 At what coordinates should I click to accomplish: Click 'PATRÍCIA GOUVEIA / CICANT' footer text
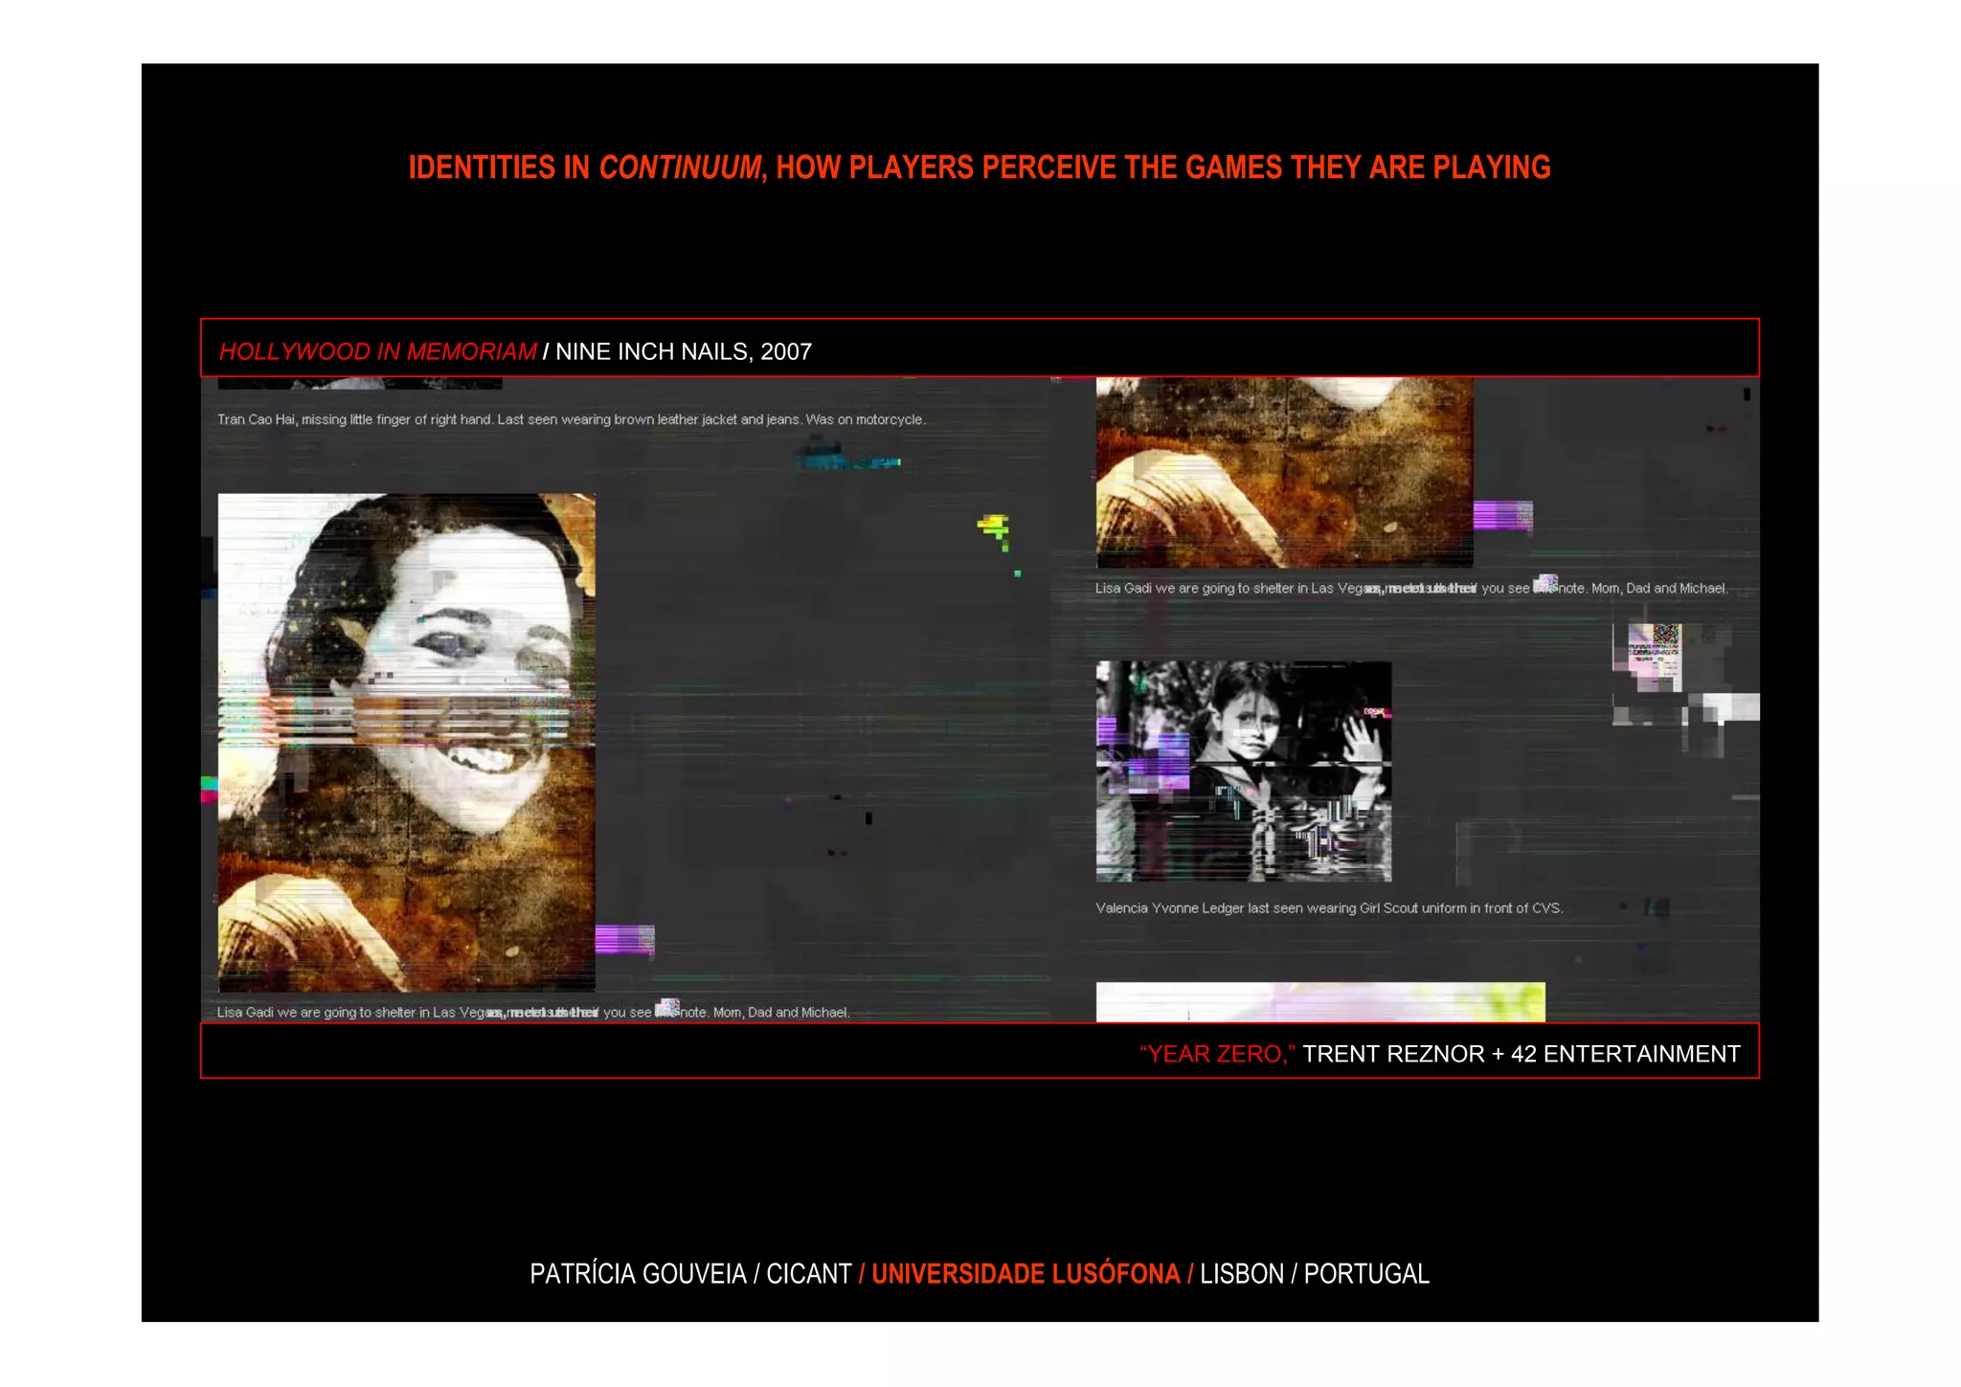(x=690, y=1274)
